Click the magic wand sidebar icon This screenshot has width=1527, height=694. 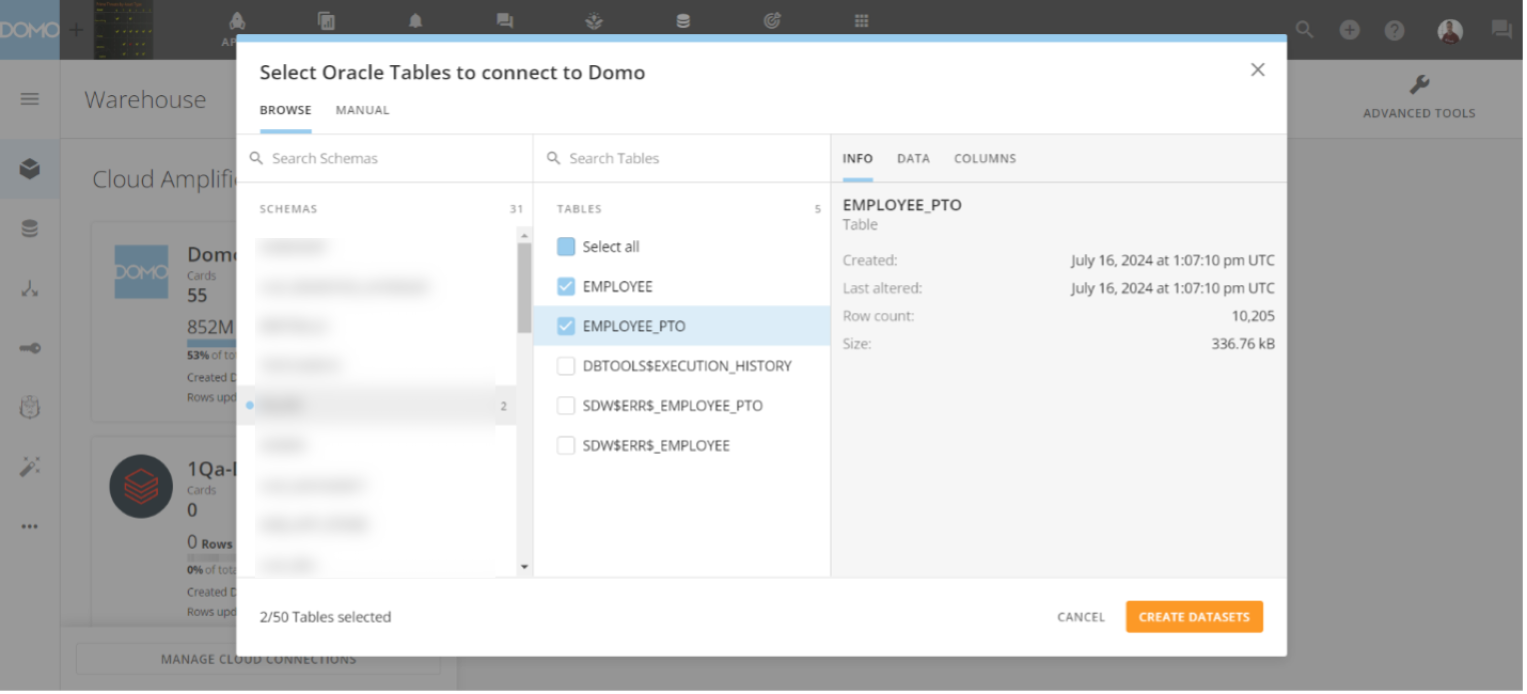[30, 467]
